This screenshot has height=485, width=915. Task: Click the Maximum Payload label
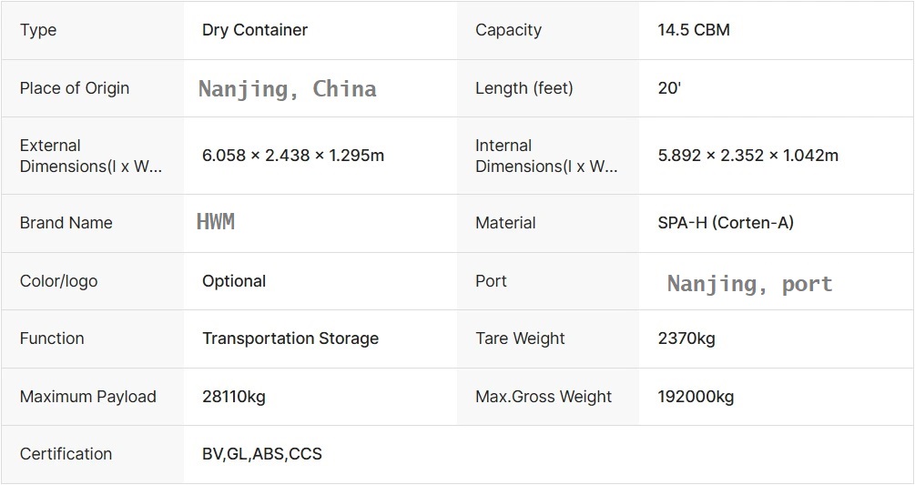(88, 397)
